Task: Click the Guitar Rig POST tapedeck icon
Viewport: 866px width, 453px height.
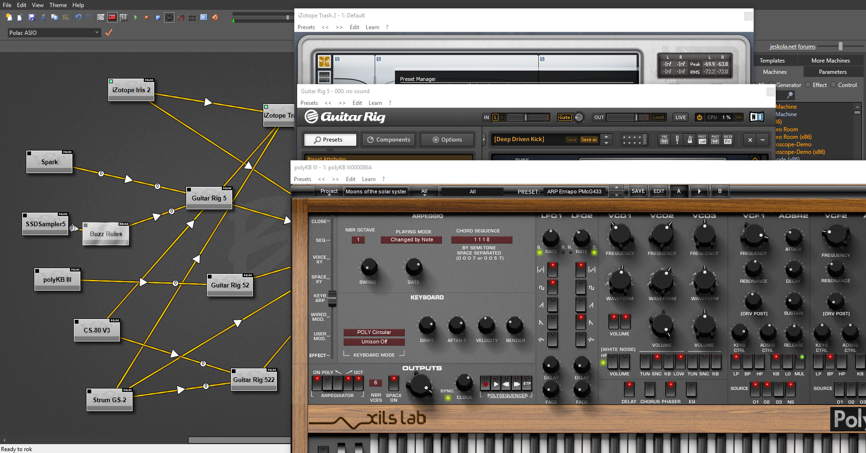Action: pos(715,140)
